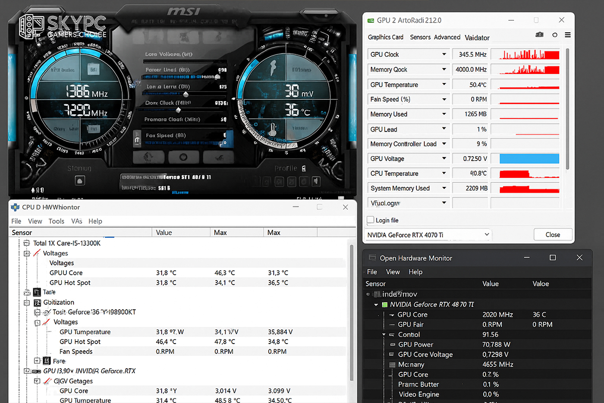Switch to the Vaidator tab

point(477,38)
